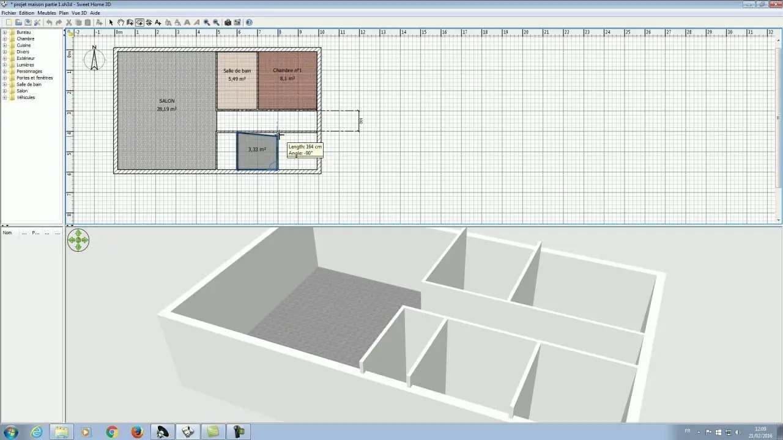Open the Fichier menu

(x=9, y=13)
